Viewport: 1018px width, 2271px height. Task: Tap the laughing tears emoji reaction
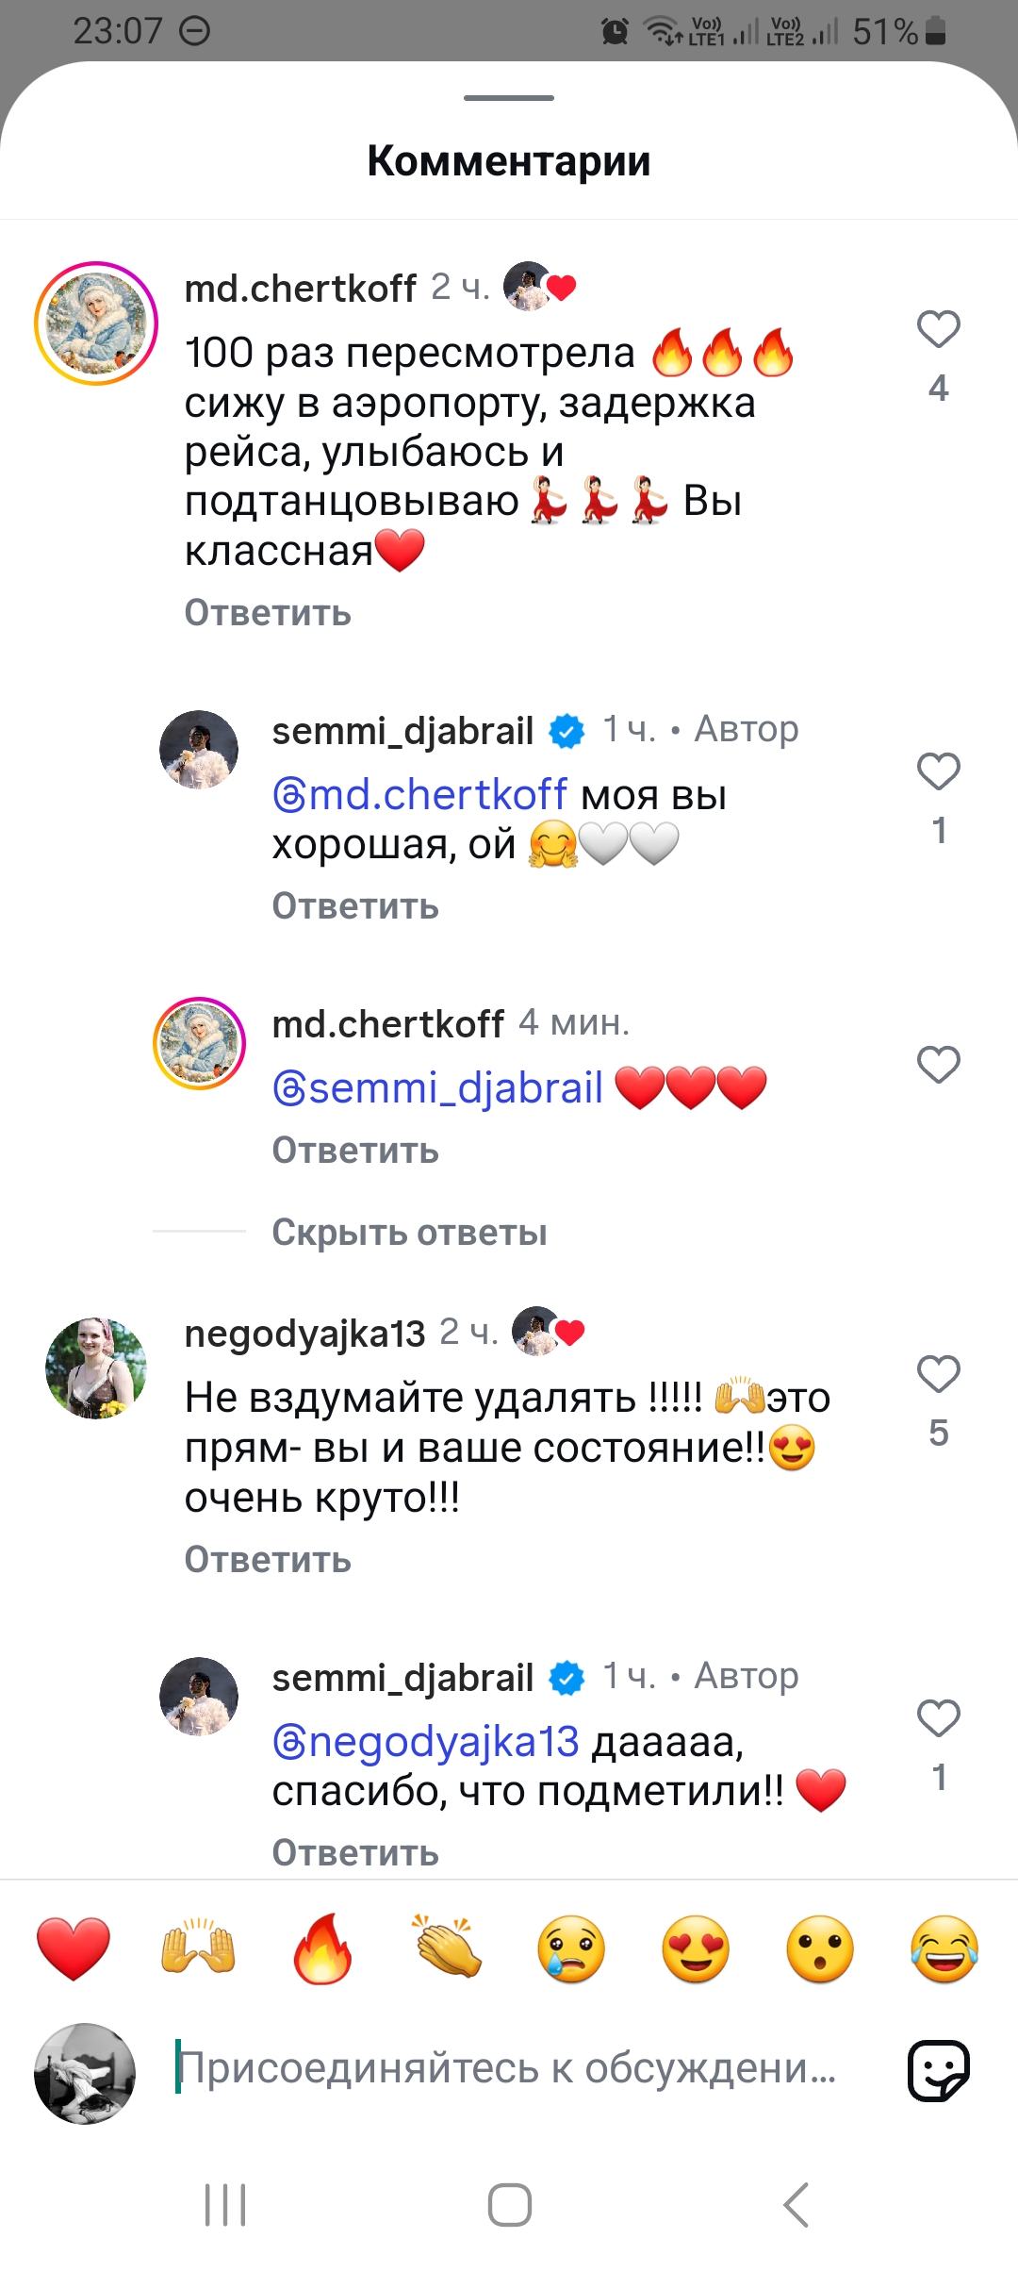[x=944, y=1948]
